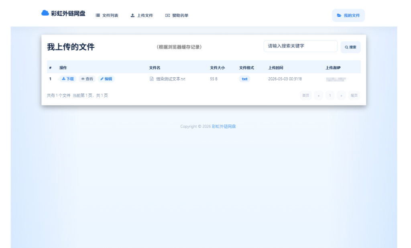Image resolution: width=411 pixels, height=248 pixels.
Task: Click the next page » button
Action: click(341, 96)
